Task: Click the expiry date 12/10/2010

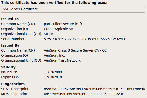Action: [x=53, y=77]
